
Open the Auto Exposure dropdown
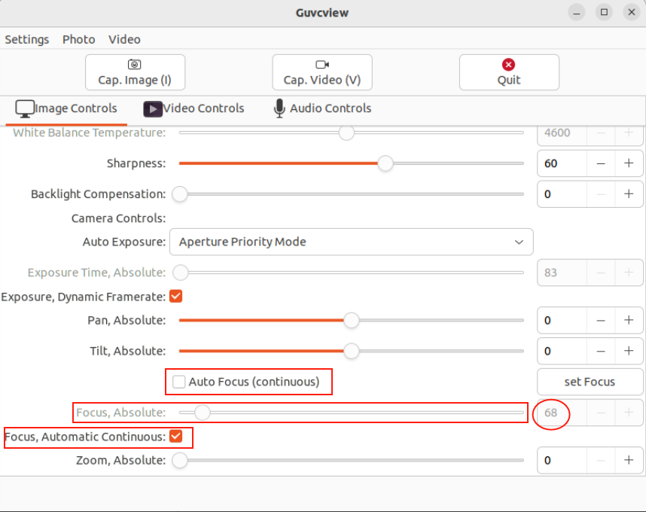[352, 242]
